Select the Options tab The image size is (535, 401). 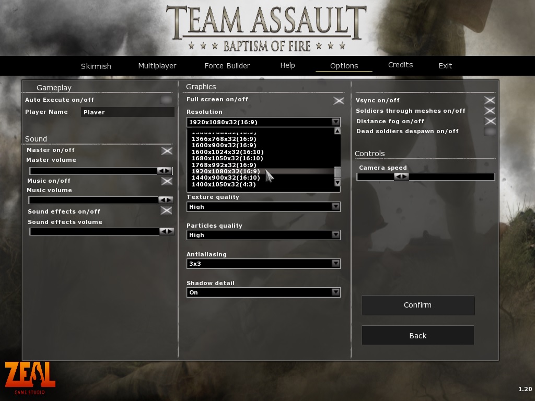pyautogui.click(x=344, y=65)
